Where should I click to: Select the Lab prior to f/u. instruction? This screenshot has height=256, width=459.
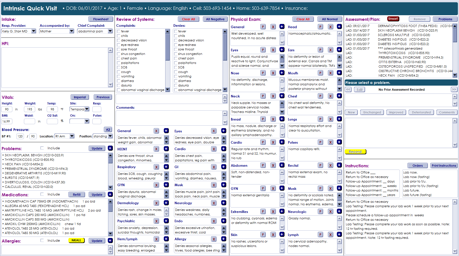(414, 181)
